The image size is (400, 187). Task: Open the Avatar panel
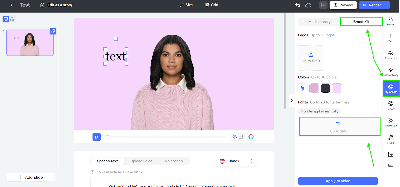(x=391, y=21)
